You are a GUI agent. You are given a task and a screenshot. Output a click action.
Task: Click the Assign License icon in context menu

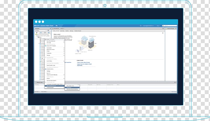point(46,69)
